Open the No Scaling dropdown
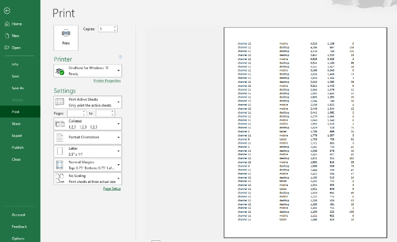Image resolution: width=397 pixels, height=242 pixels. pyautogui.click(x=119, y=179)
